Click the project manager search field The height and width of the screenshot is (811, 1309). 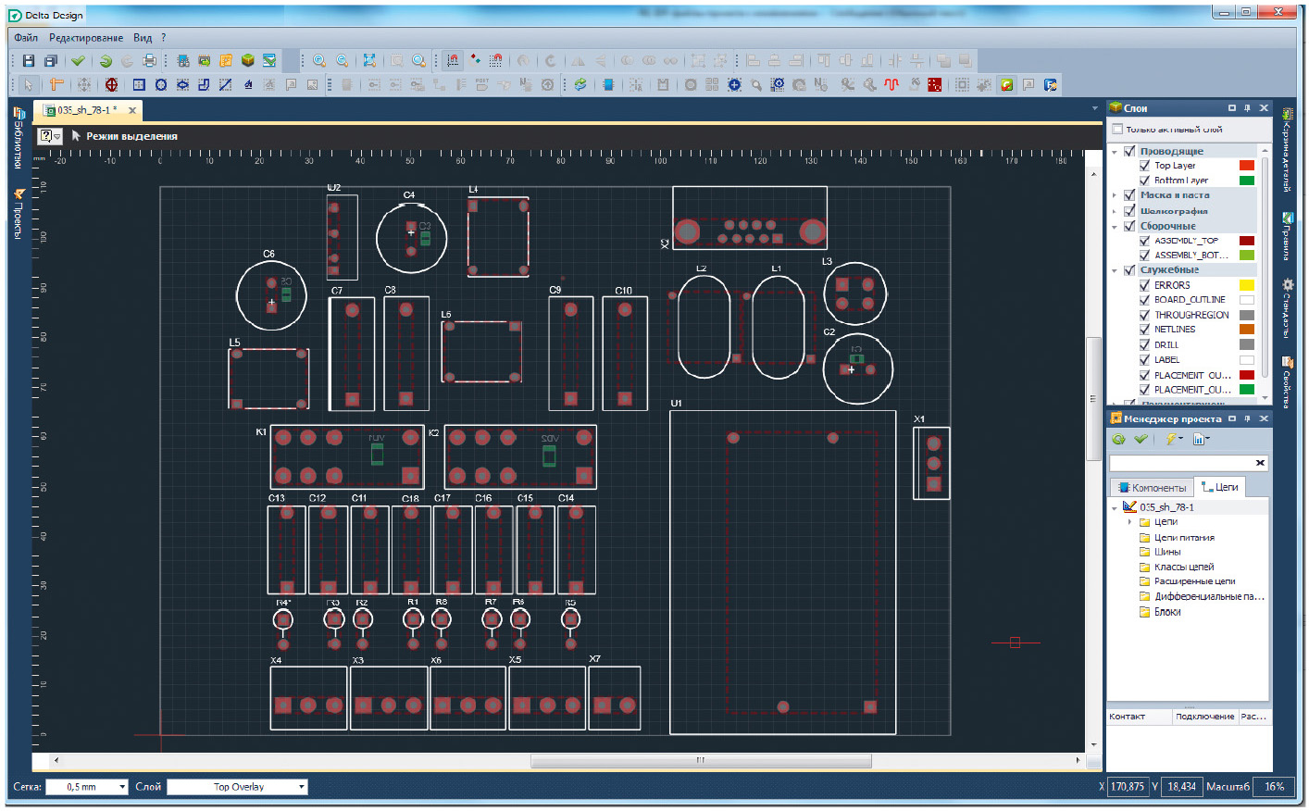tap(1181, 463)
